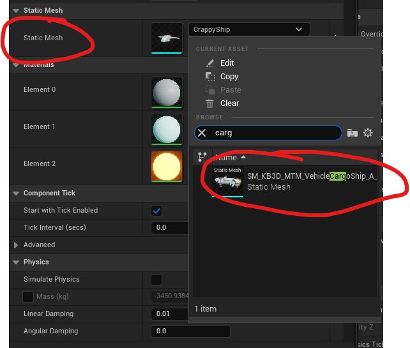This screenshot has height=348, width=410.
Task: Expand the Advanced section
Action: tap(16, 245)
